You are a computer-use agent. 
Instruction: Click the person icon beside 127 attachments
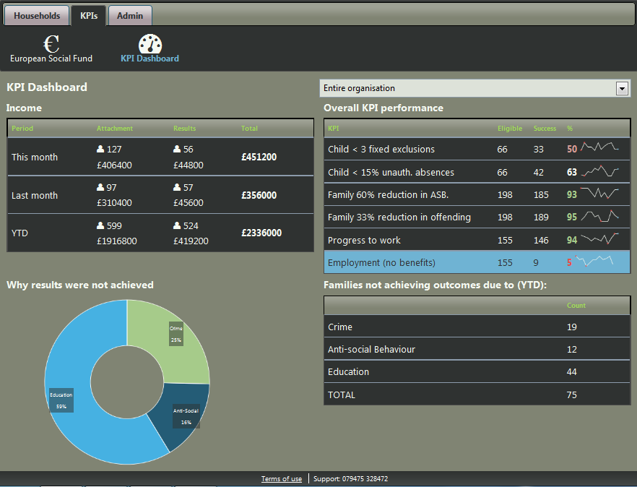[100, 149]
